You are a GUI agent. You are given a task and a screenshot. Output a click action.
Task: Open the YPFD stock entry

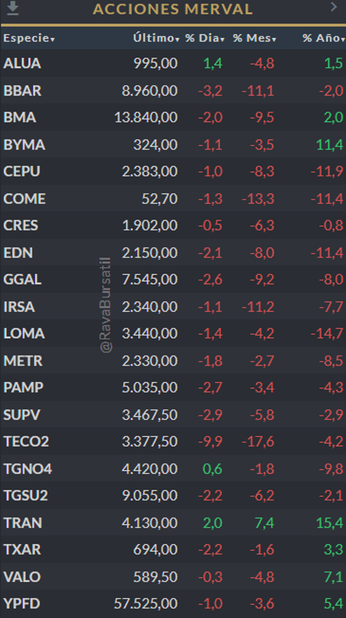[22, 604]
